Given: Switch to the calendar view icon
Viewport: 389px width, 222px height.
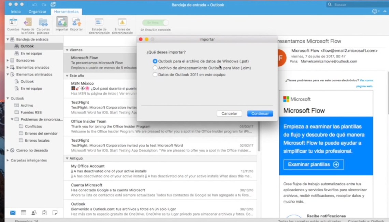Looking at the screenshot, I should tap(23, 213).
